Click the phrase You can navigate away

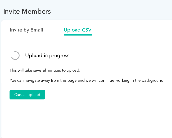coord(30,81)
